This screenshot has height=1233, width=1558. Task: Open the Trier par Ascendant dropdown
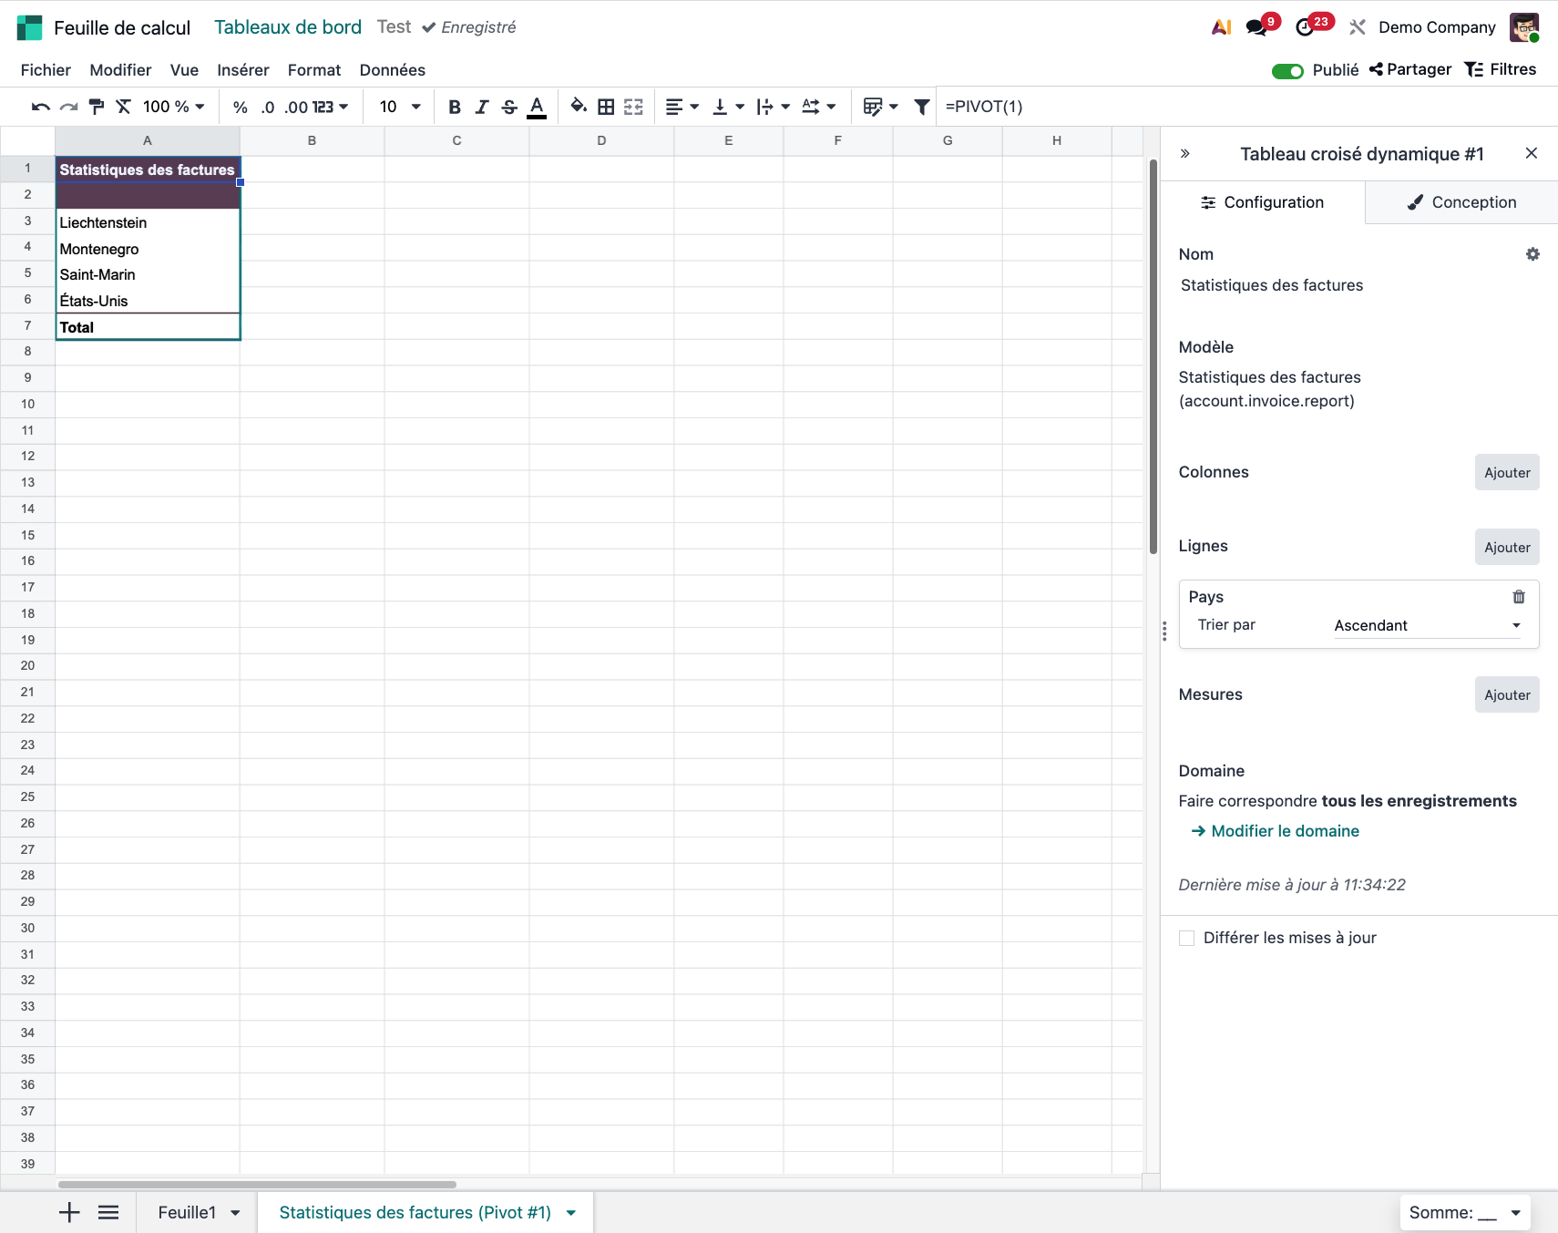(1426, 625)
